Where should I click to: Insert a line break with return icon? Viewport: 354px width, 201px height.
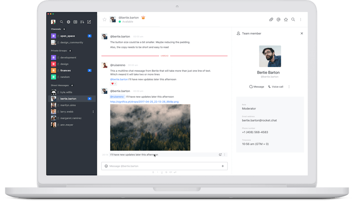coord(175,172)
